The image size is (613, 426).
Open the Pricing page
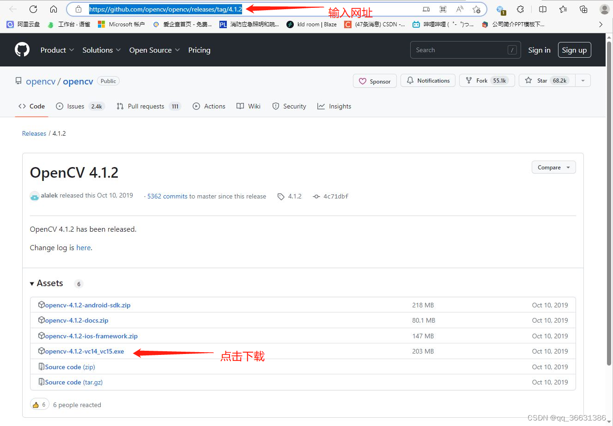coord(199,50)
